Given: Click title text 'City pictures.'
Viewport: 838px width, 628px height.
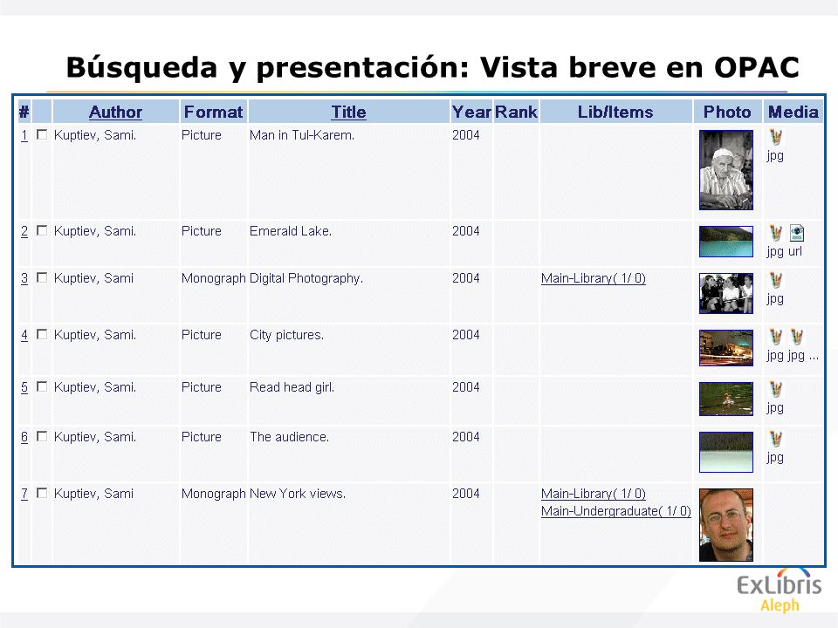Looking at the screenshot, I should click(x=286, y=335).
